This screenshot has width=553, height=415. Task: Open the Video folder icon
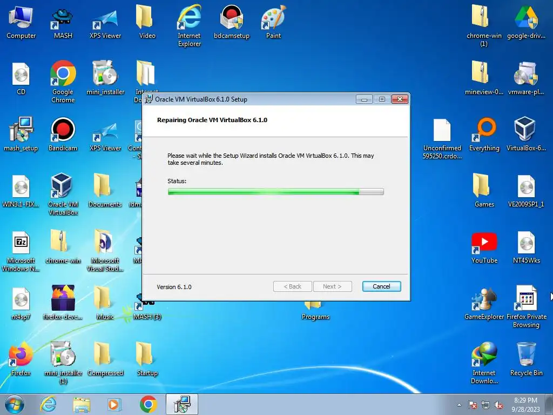pos(147,22)
